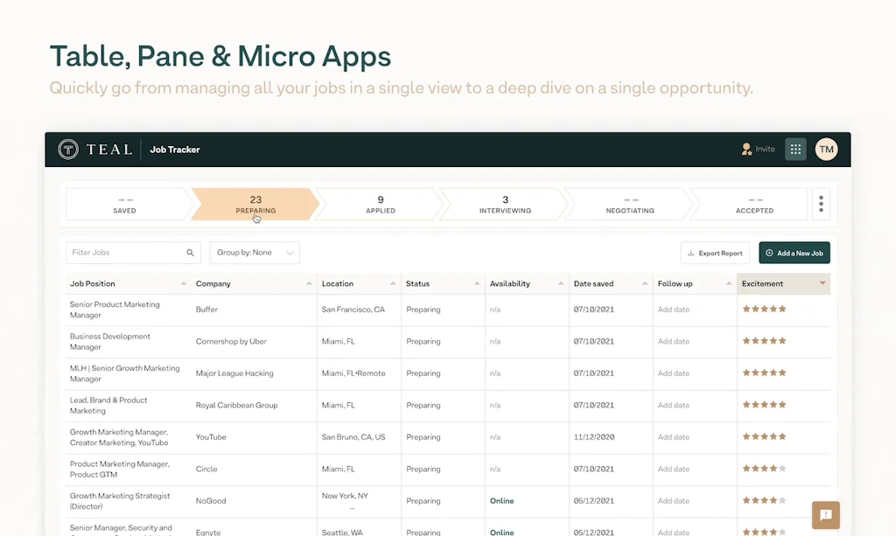Viewport: 896px width, 536px height.
Task: Open the chat bubble in the bottom corner
Action: (824, 515)
